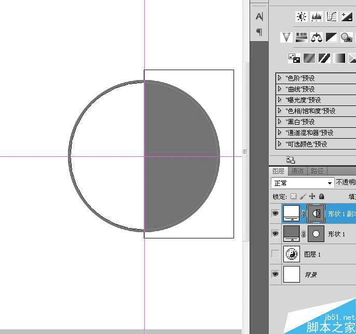Add a Vibrance adjustment layer
Image resolution: width=356 pixels, height=334 pixels.
coord(286,37)
